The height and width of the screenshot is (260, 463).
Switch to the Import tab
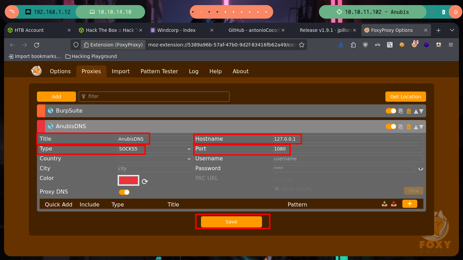121,71
